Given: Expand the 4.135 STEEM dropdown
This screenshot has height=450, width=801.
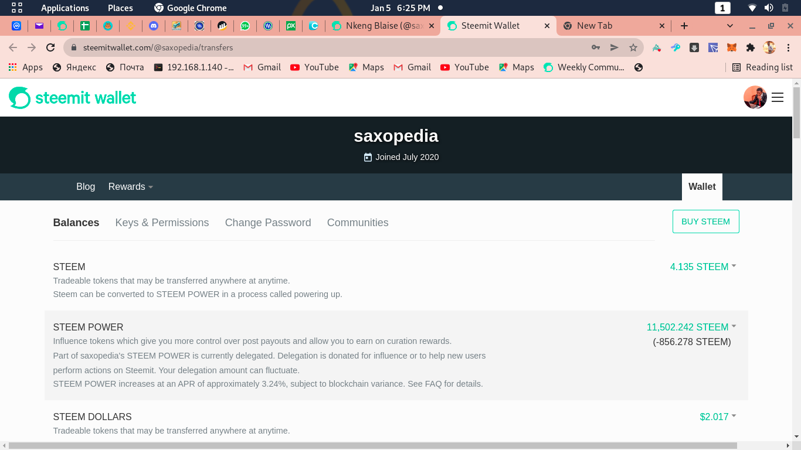Looking at the screenshot, I should [x=703, y=267].
